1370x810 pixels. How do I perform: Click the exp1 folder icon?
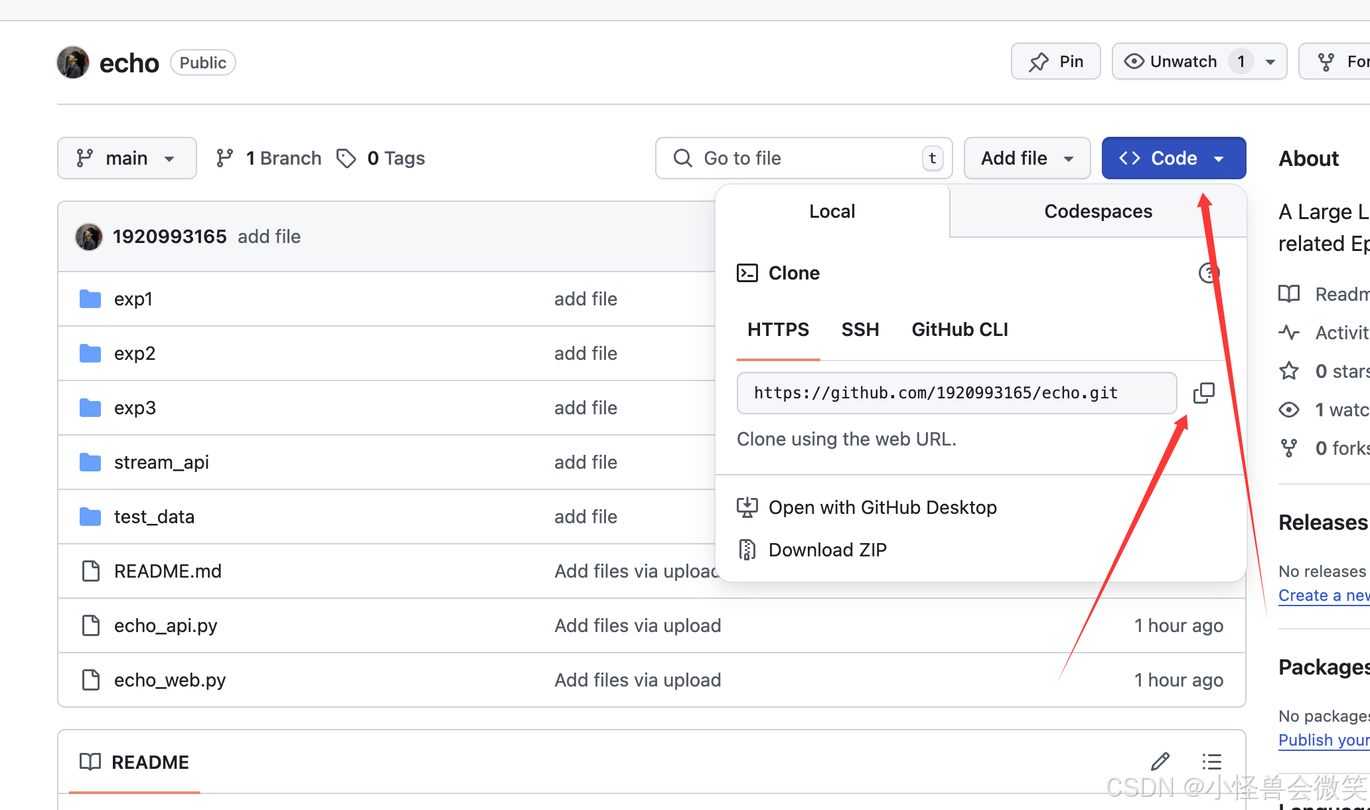tap(90, 299)
